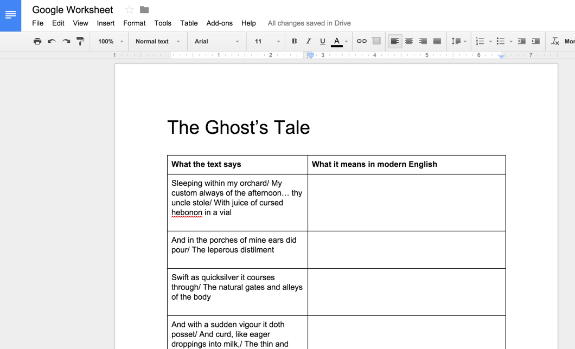Insert a link with chain icon
This screenshot has width=575, height=349.
pyautogui.click(x=362, y=41)
